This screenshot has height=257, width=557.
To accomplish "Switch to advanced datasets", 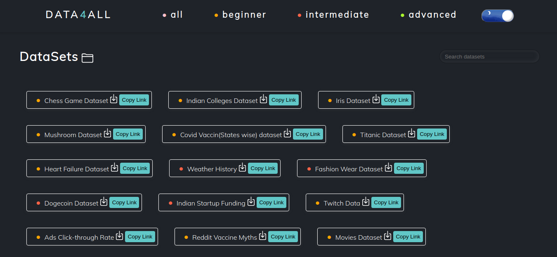I will pyautogui.click(x=432, y=15).
